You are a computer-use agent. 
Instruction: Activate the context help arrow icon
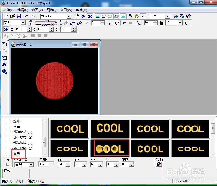tap(188, 16)
